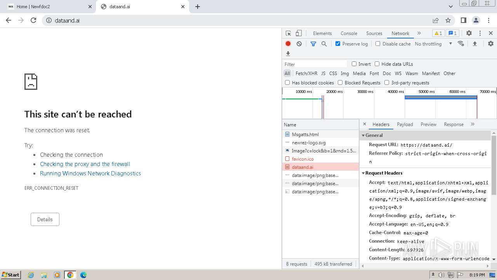Screen dimensions: 497x280
Task: Check Hide data URLs checkbox
Action: [377, 64]
